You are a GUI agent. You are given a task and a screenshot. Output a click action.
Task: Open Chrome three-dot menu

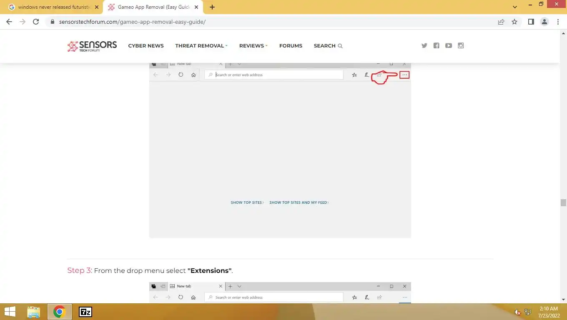pos(558,22)
